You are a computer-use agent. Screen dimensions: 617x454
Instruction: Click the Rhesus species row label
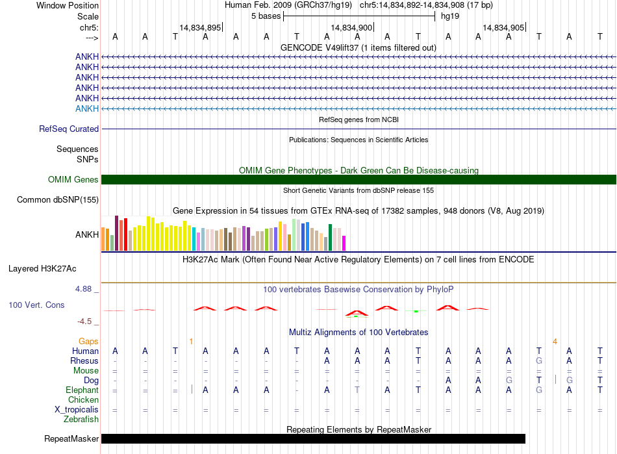coord(84,361)
